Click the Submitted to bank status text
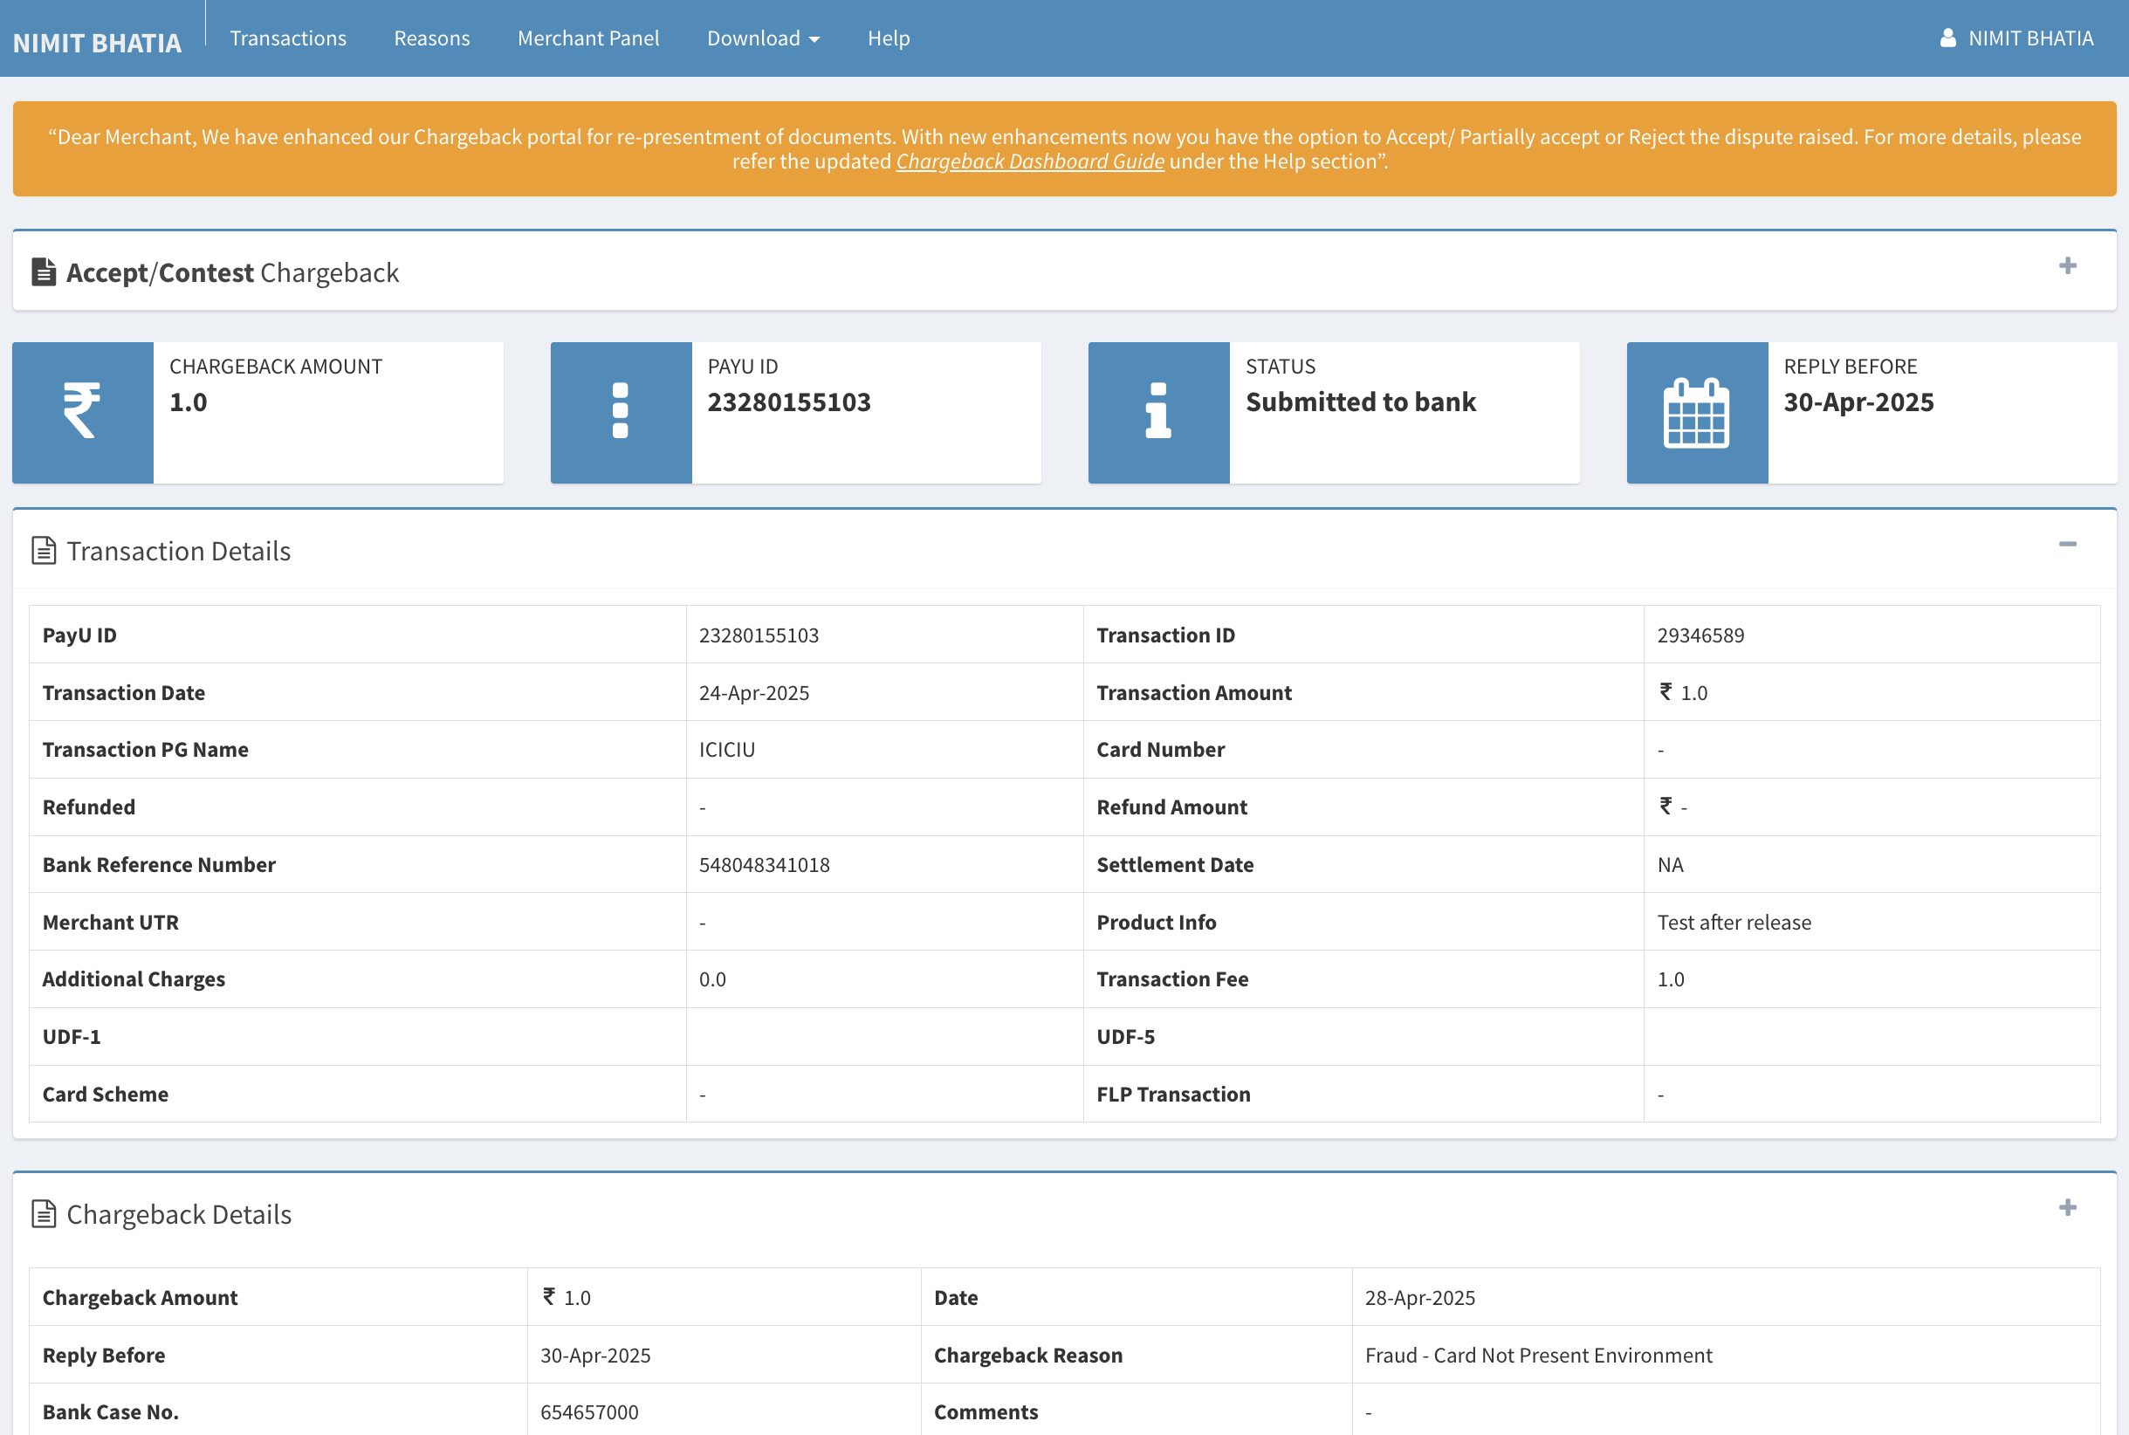 tap(1360, 402)
